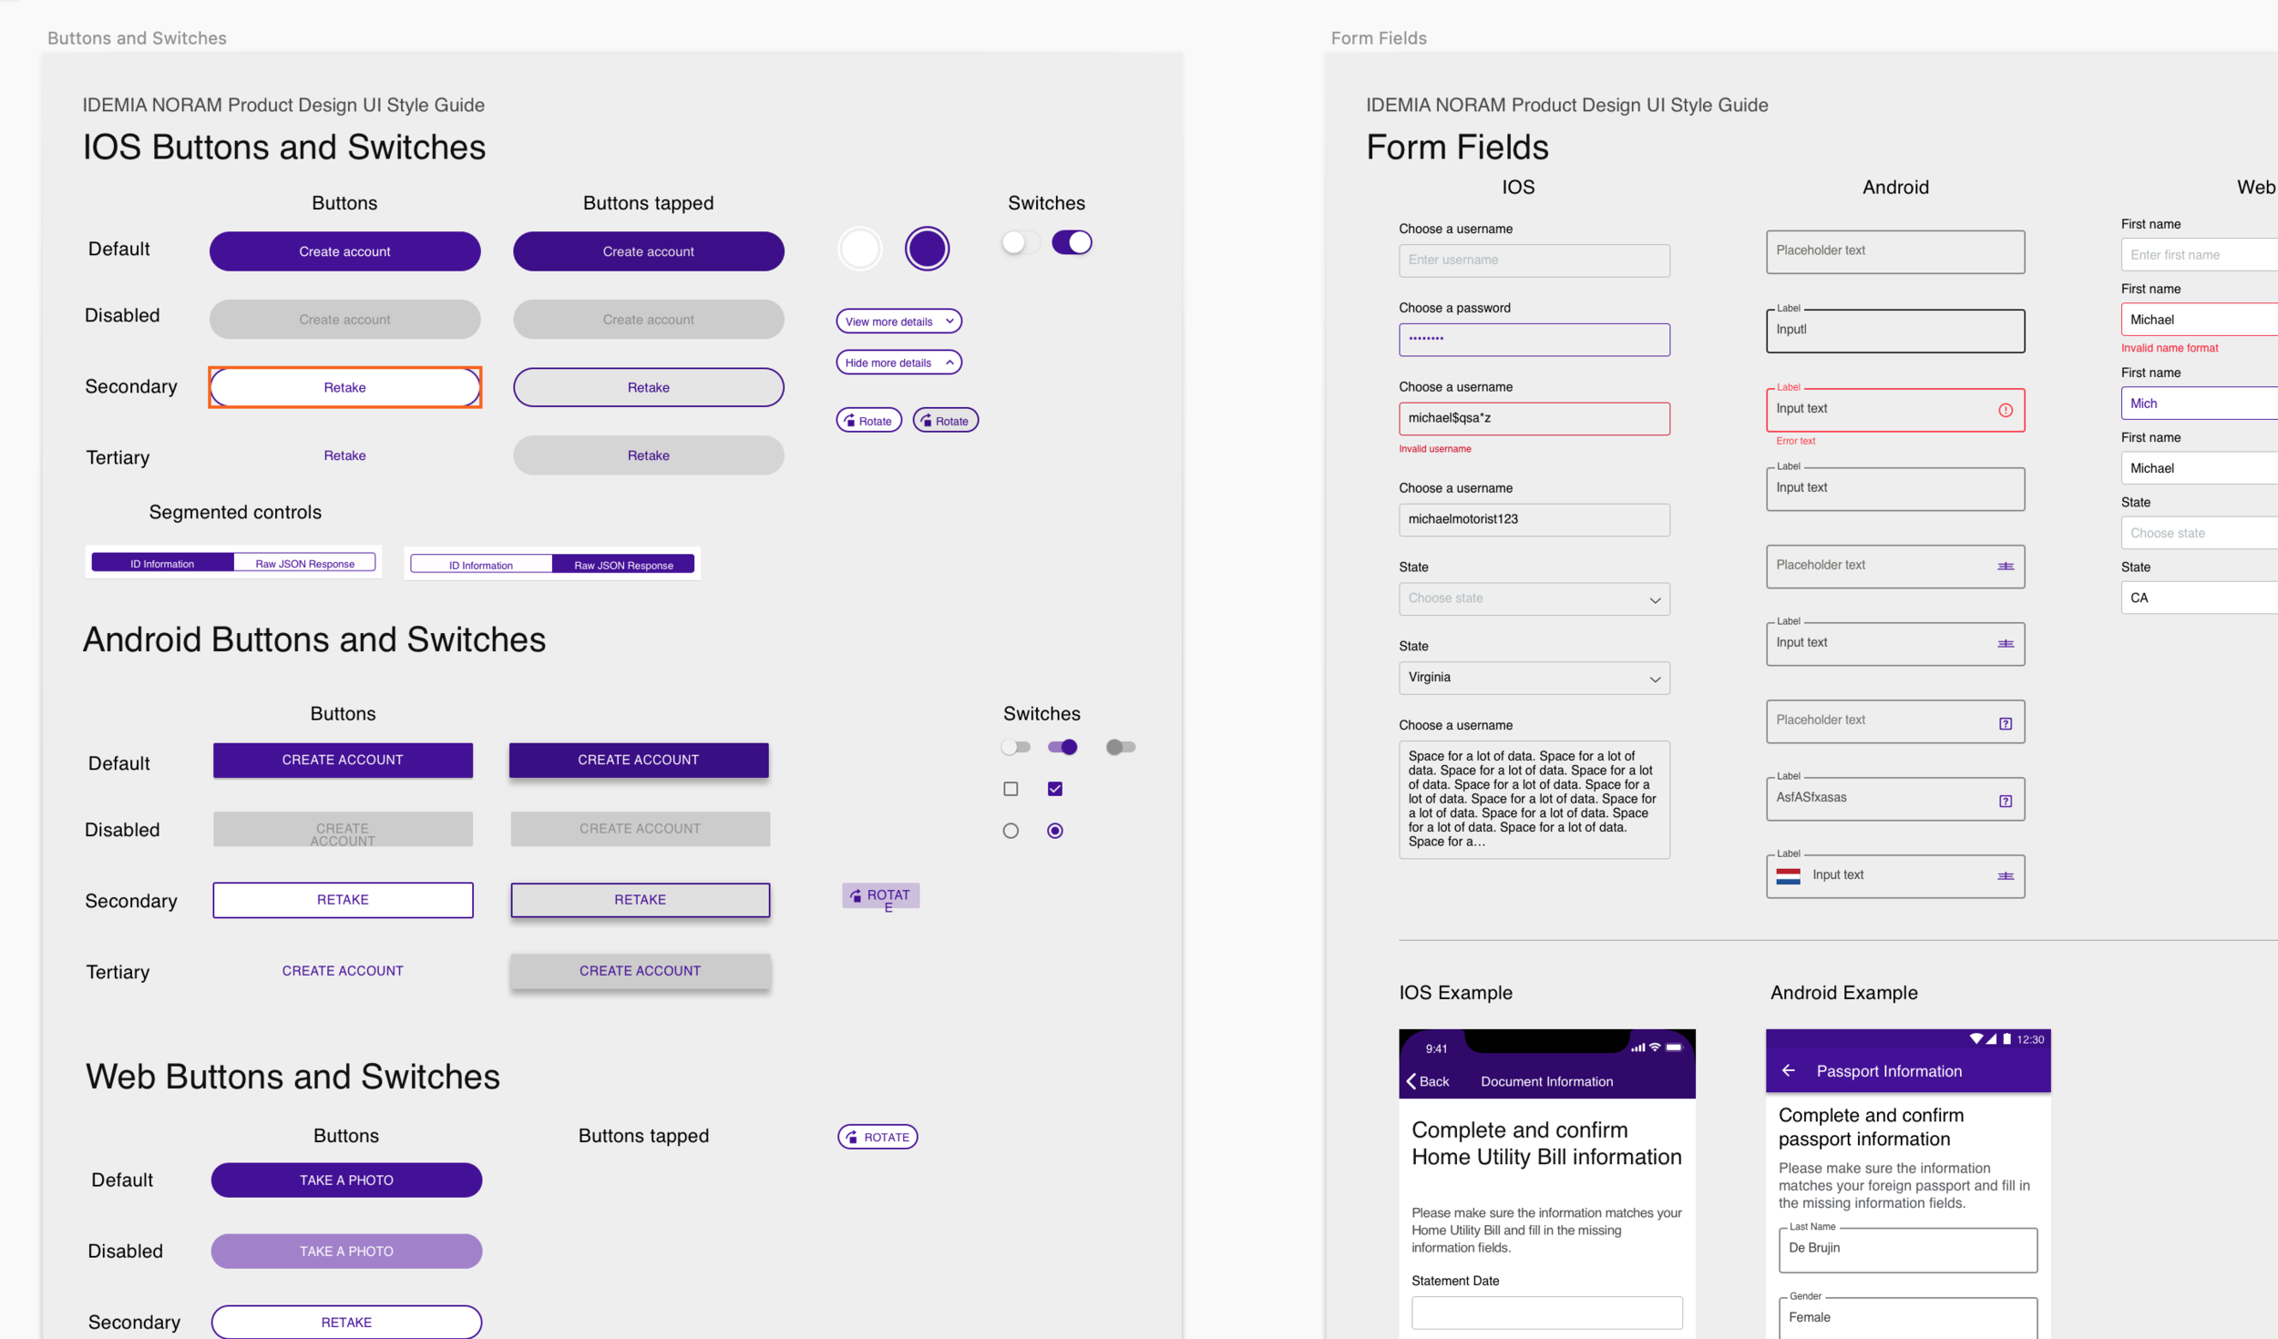
Task: Click the first Rotate pill button on iOS
Action: coord(868,420)
